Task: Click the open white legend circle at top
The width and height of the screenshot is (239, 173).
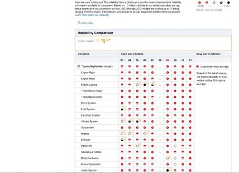Action: click(214, 2)
